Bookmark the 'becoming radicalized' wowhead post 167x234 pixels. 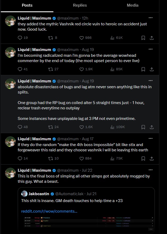(x=143, y=69)
